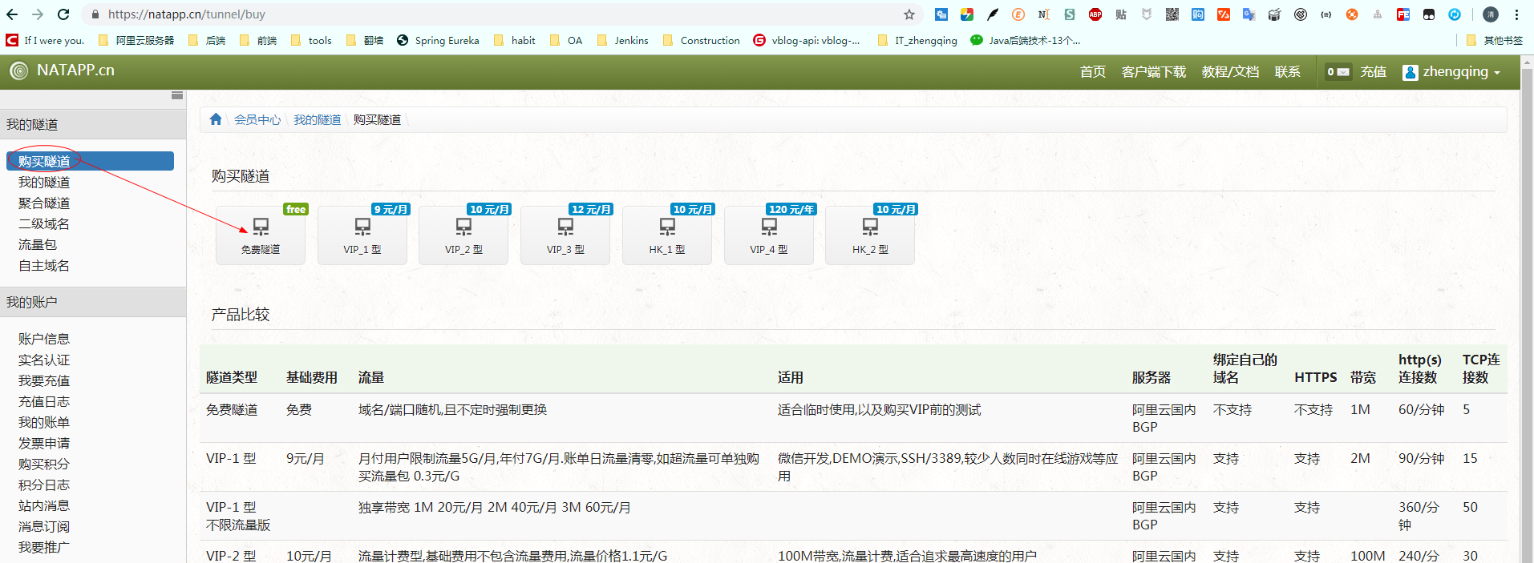Viewport: 1534px width, 563px height.
Task: Open the OA bookmark folder
Action: coord(566,40)
